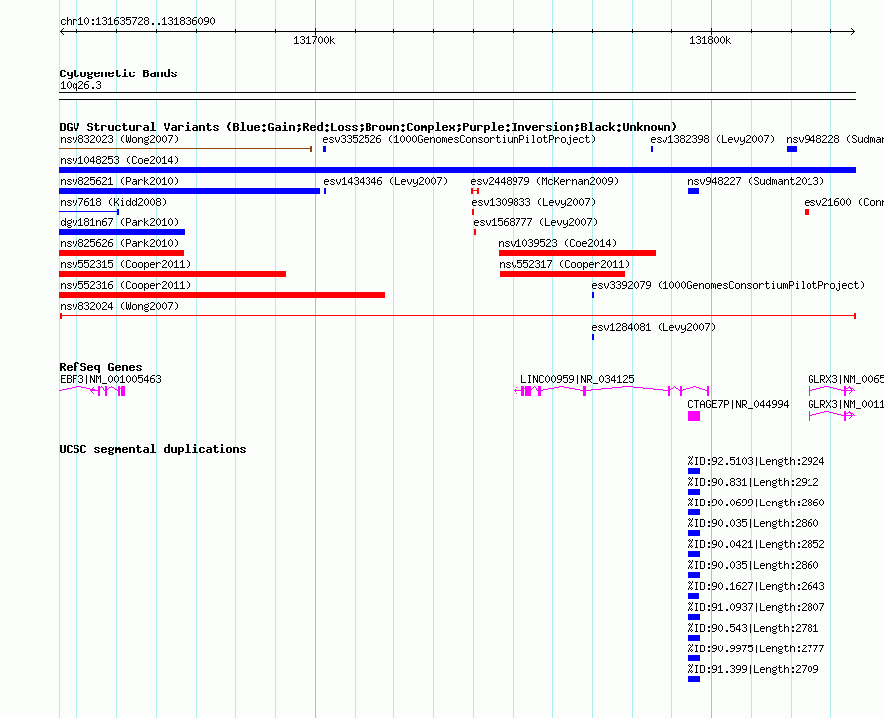Select segmental duplication %ID:91.399 Length:2709
The image size is (884, 718).
694,679
